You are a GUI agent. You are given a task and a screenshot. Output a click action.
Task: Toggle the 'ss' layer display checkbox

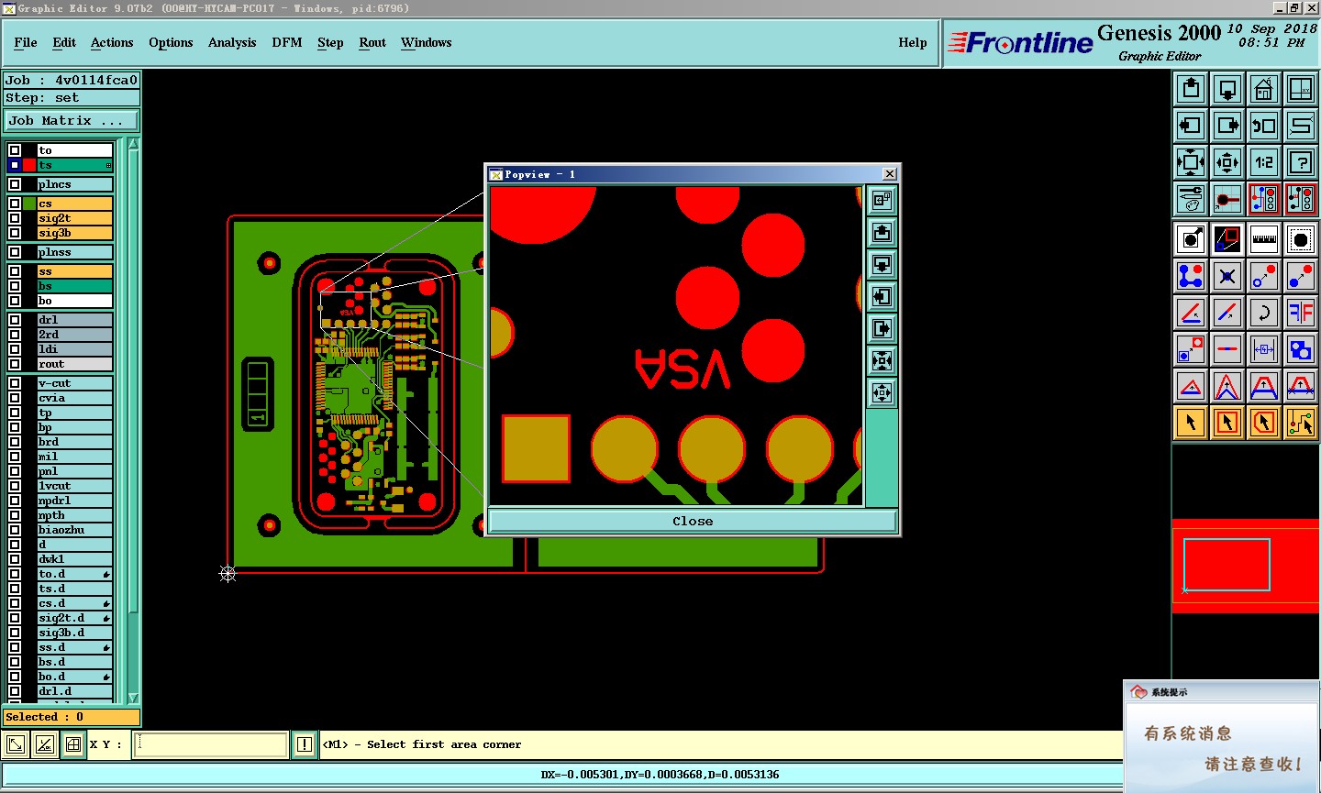coord(15,271)
